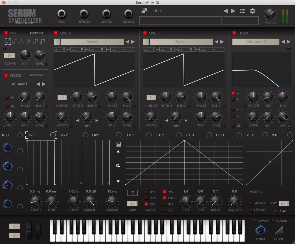Toggle the SUB oscillator on/off
295x244 pixels.
6,33
